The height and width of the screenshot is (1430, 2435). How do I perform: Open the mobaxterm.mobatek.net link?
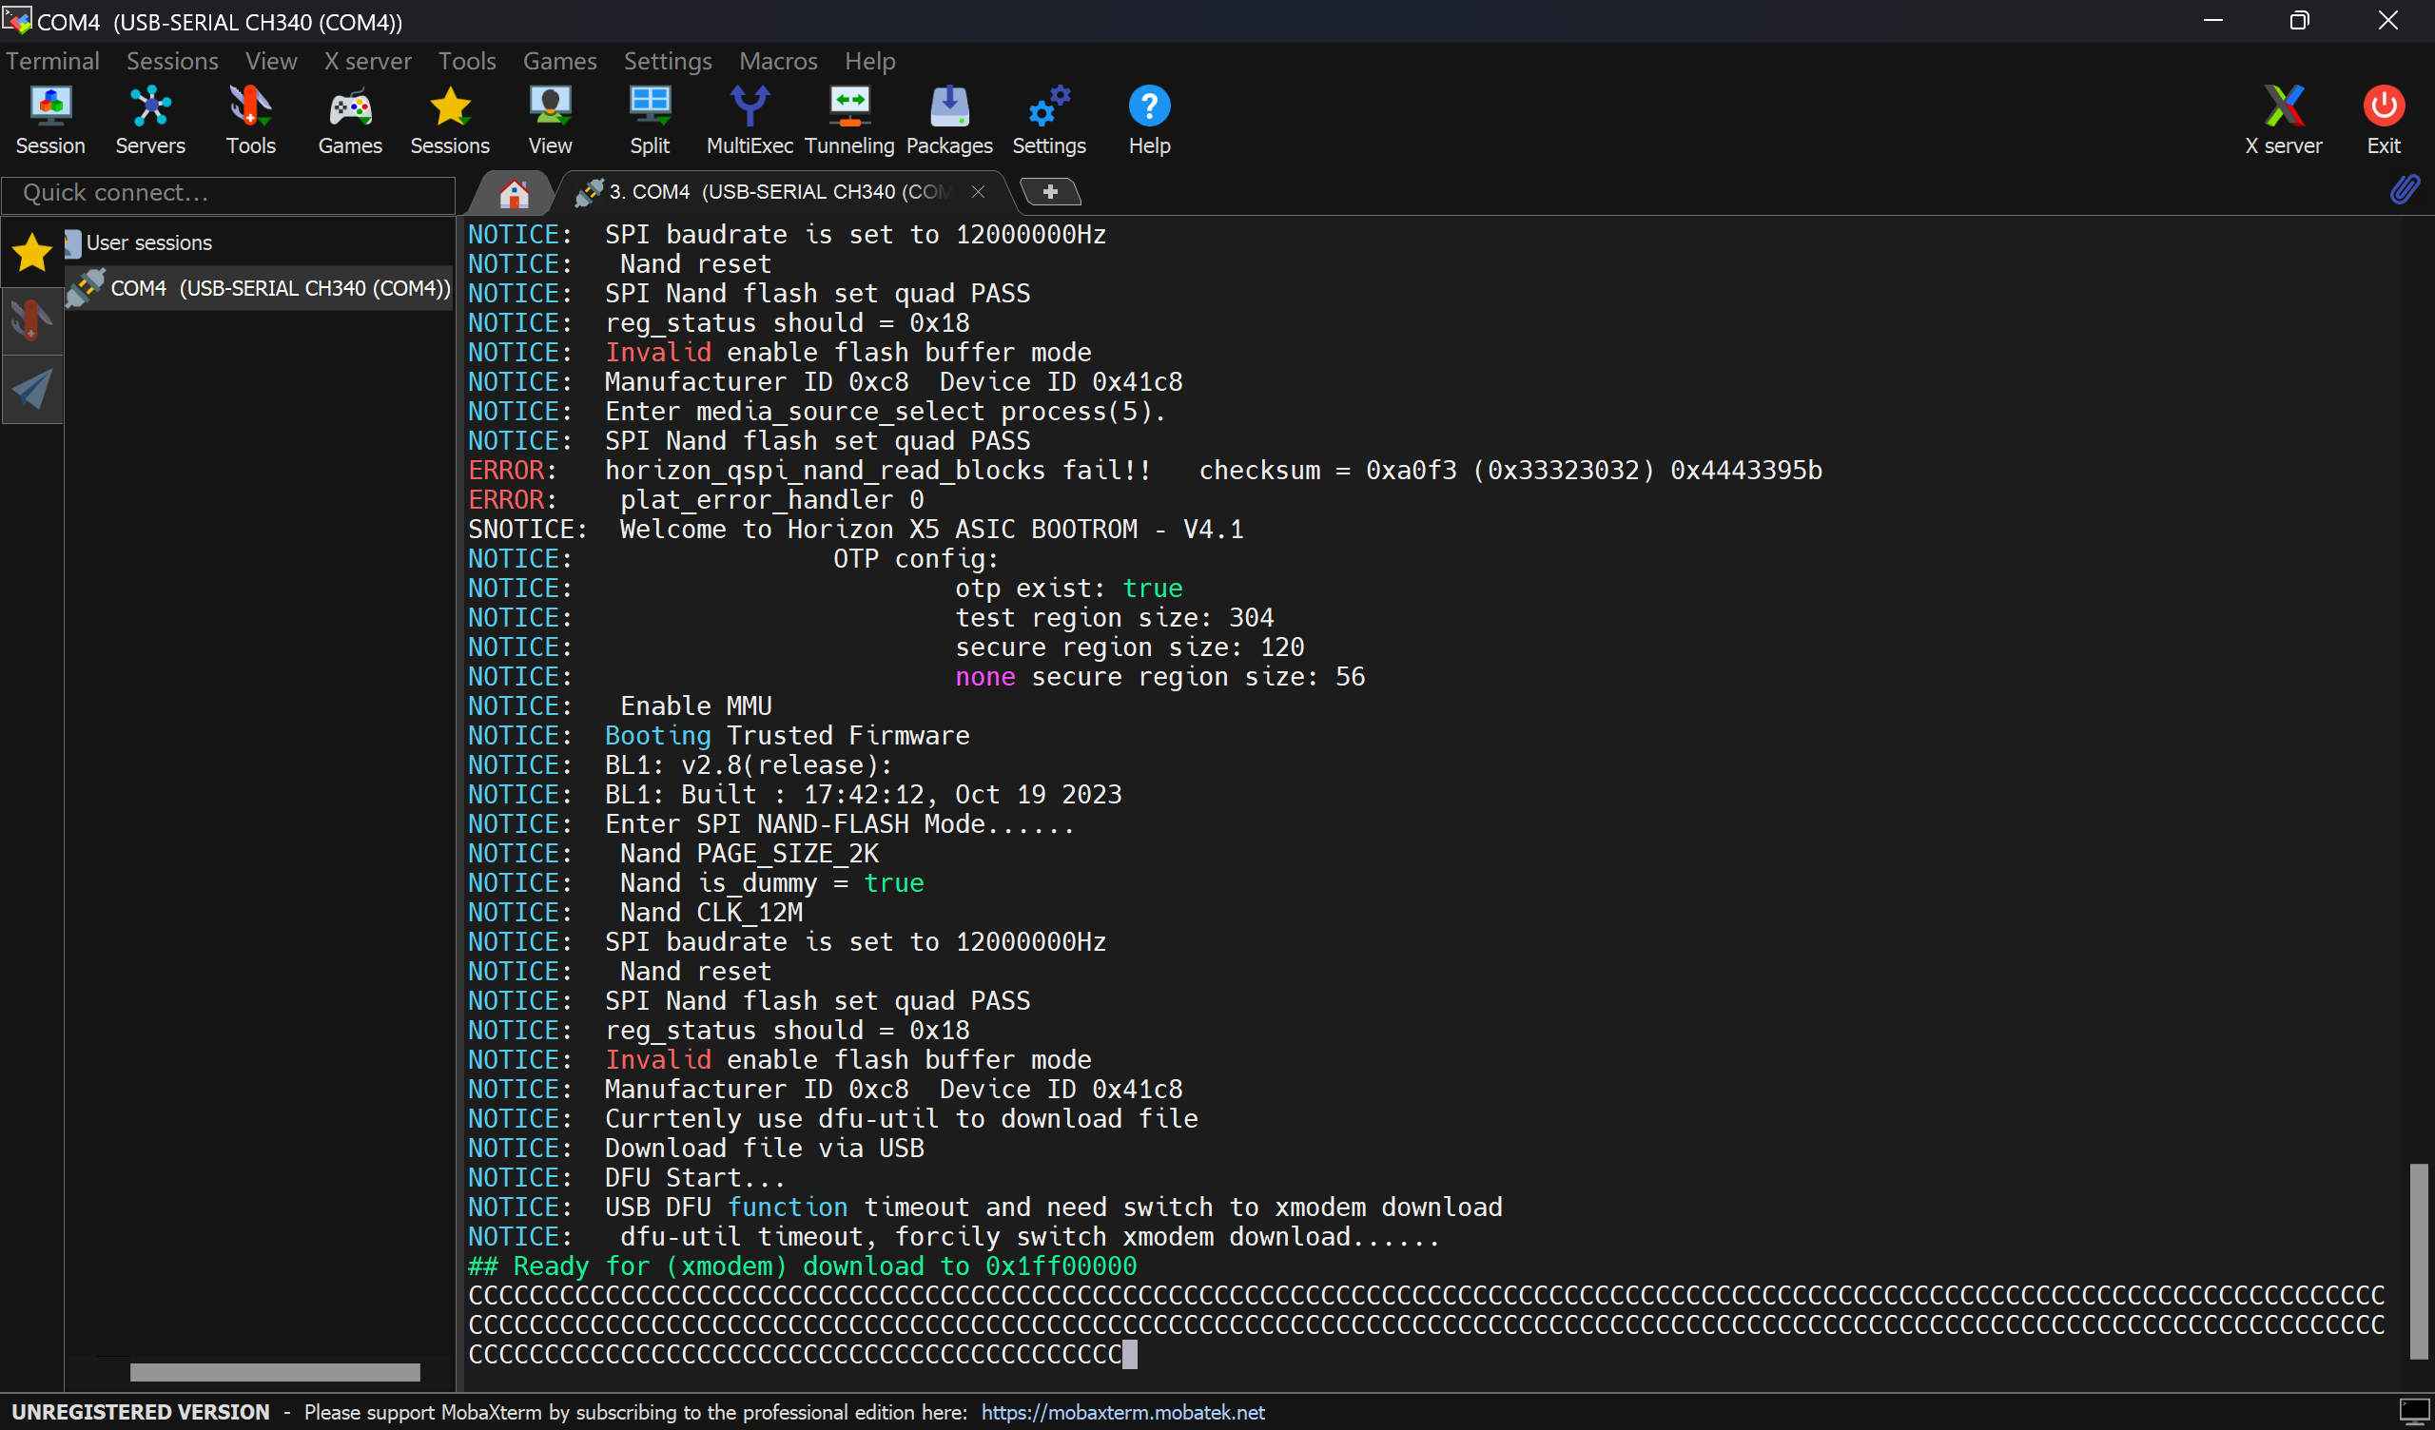pos(1121,1412)
